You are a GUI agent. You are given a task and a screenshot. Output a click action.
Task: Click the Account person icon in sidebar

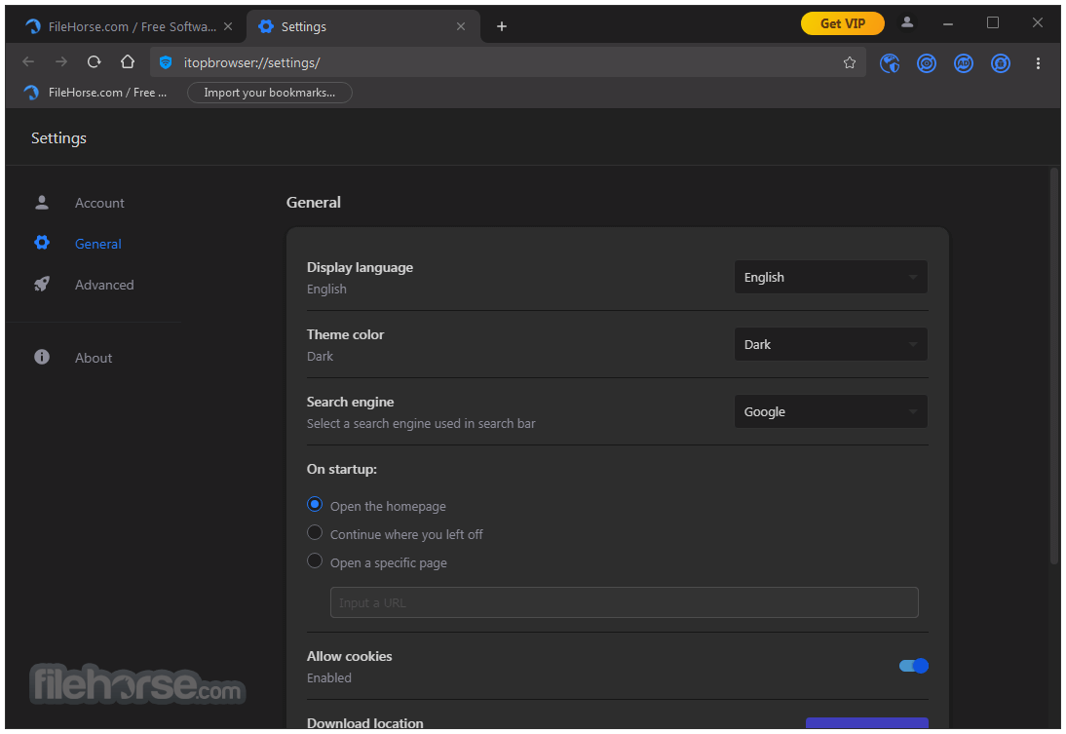(42, 202)
